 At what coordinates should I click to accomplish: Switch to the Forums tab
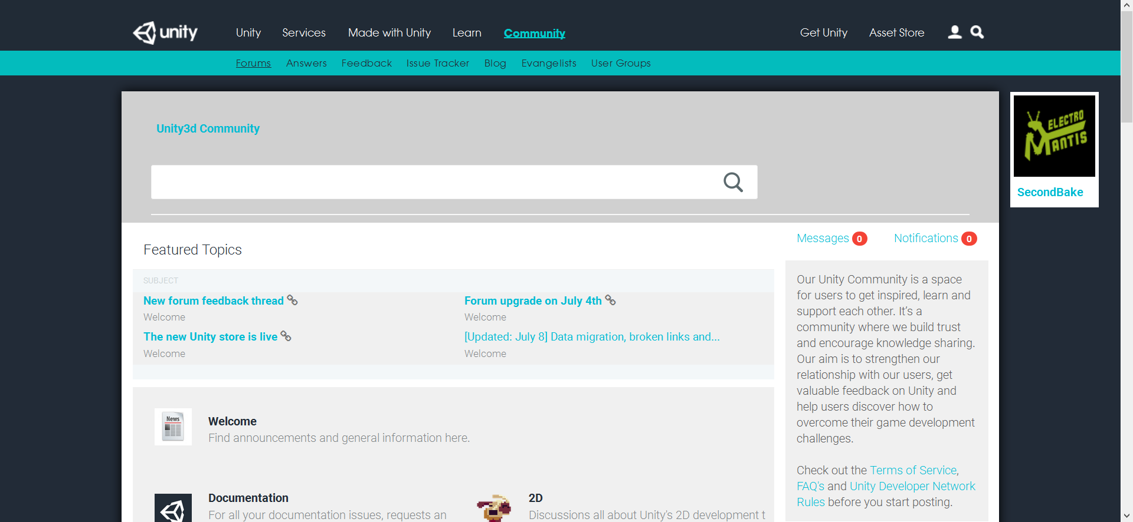[x=253, y=63]
